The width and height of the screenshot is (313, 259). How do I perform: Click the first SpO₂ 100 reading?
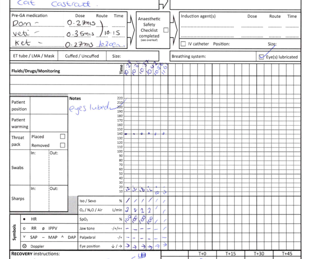pyautogui.click(x=128, y=219)
